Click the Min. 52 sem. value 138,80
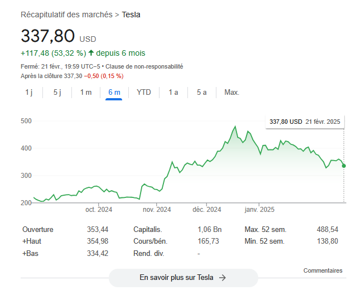 (x=327, y=241)
